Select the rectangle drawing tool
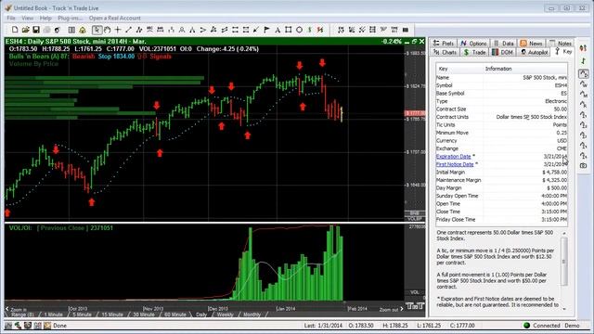This screenshot has height=334, width=594. tap(289, 30)
